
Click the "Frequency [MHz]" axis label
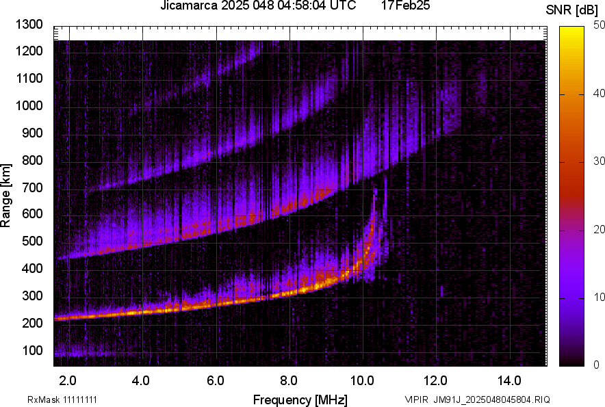tap(302, 397)
